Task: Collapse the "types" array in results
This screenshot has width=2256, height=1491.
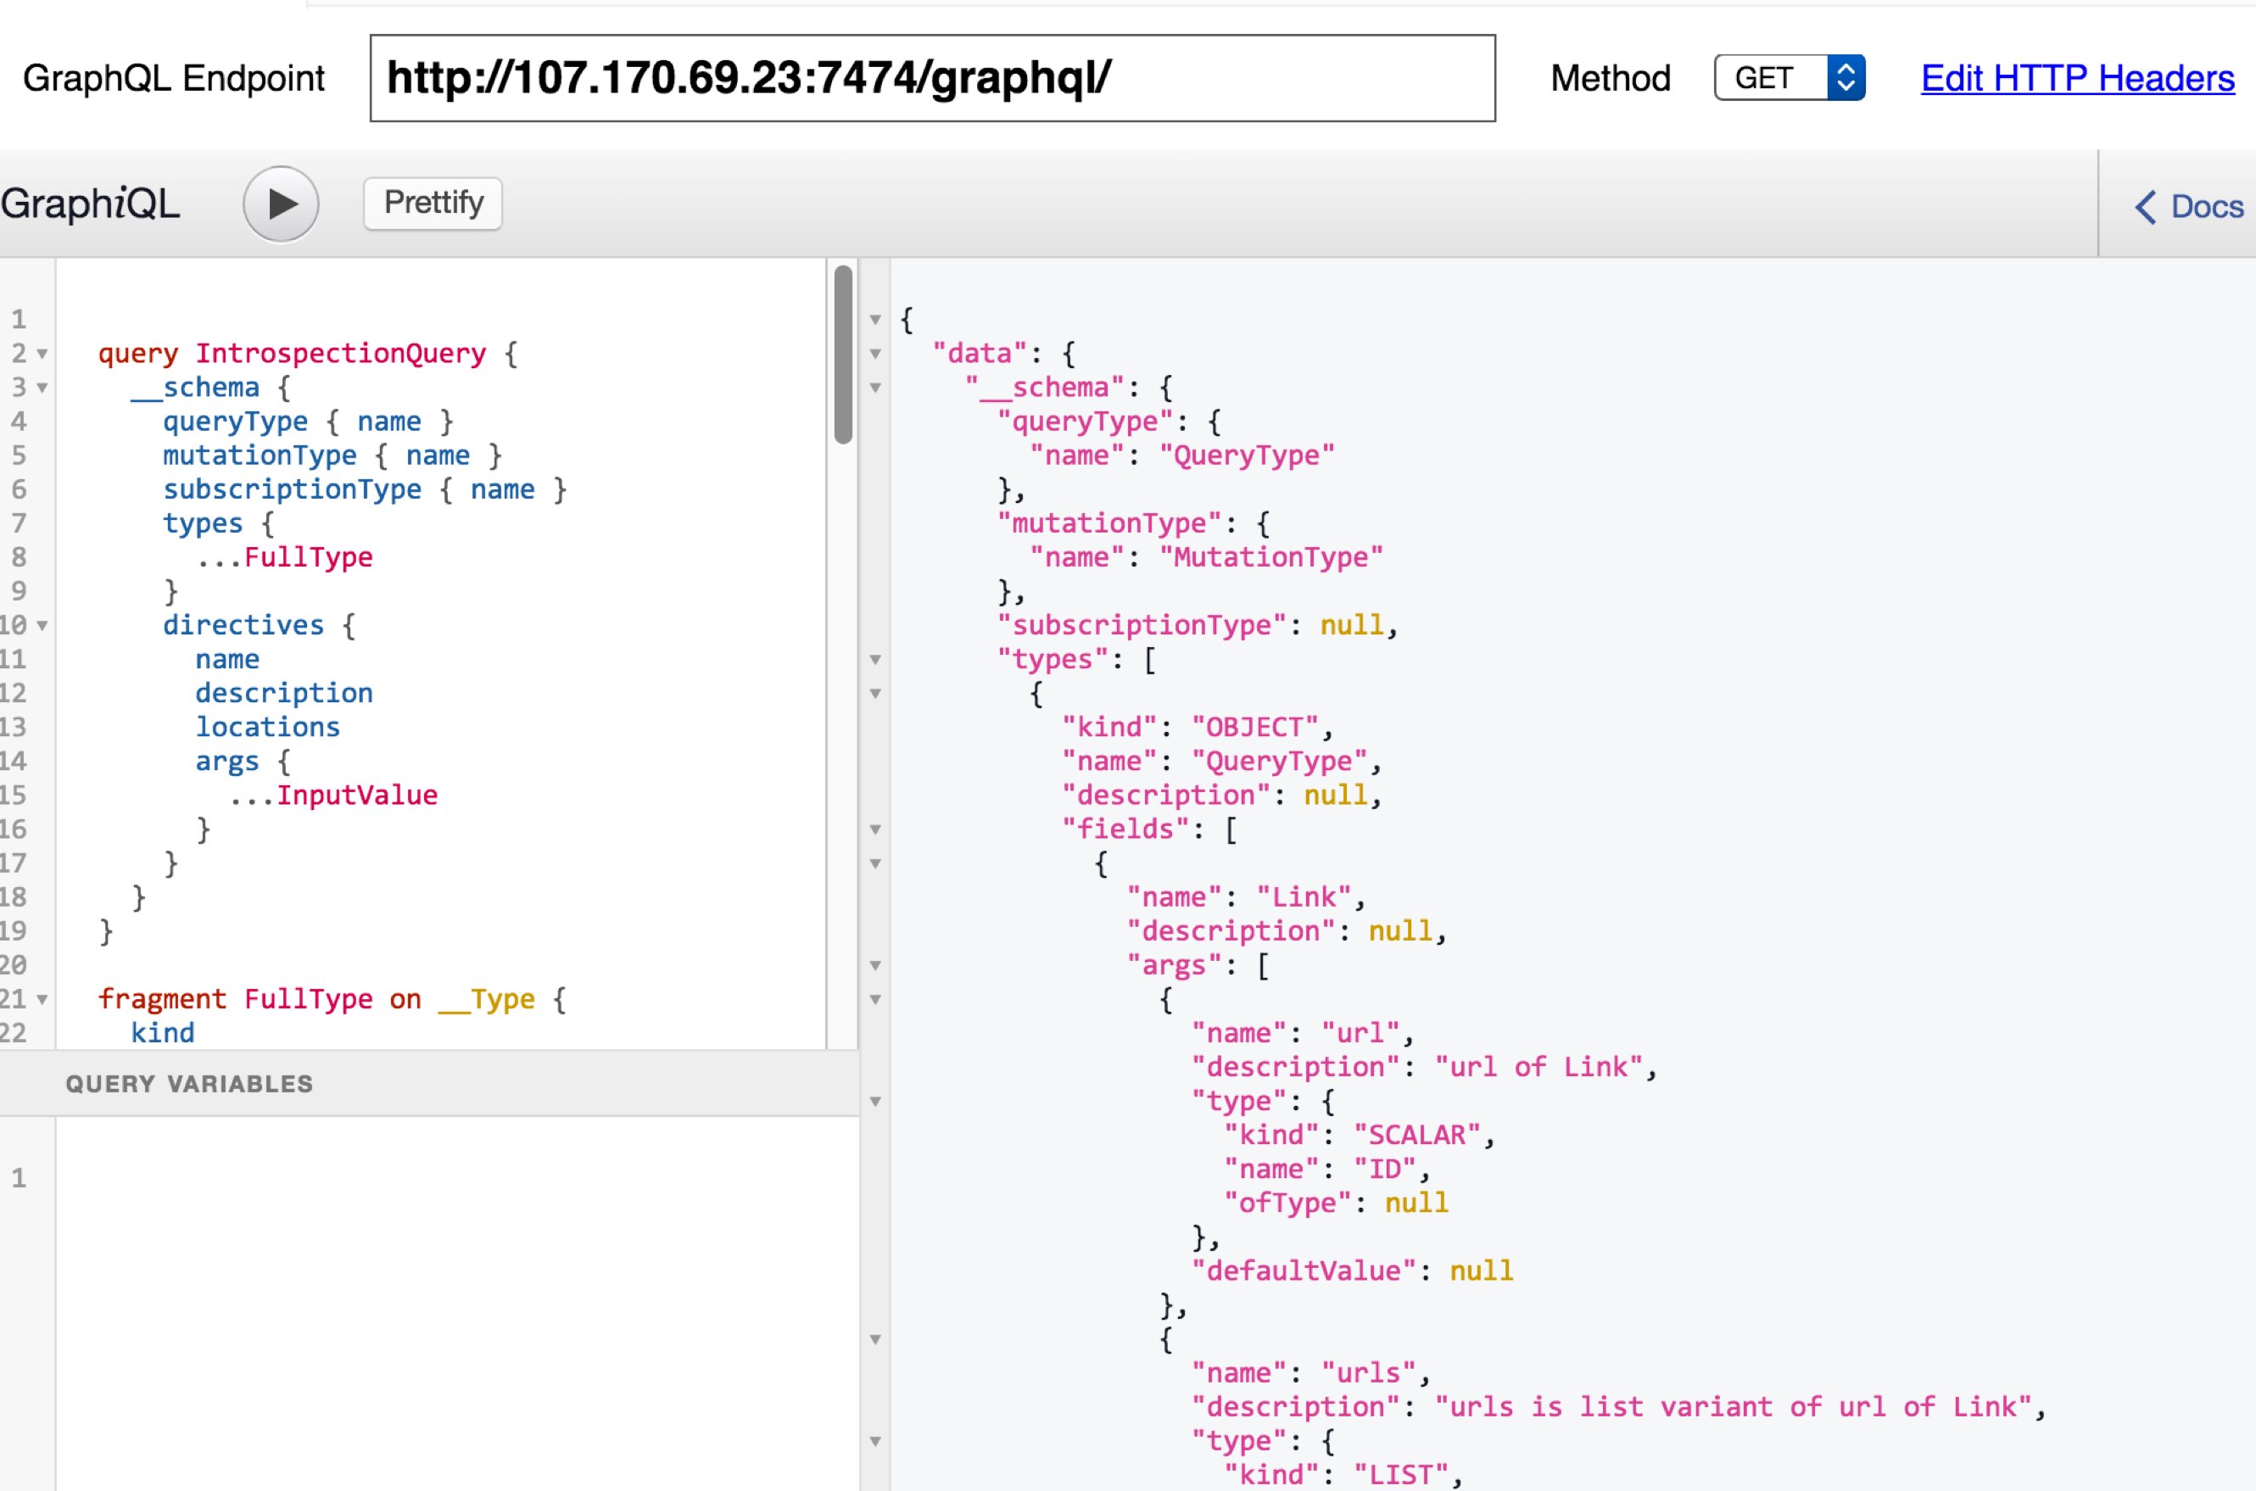Action: (x=875, y=659)
